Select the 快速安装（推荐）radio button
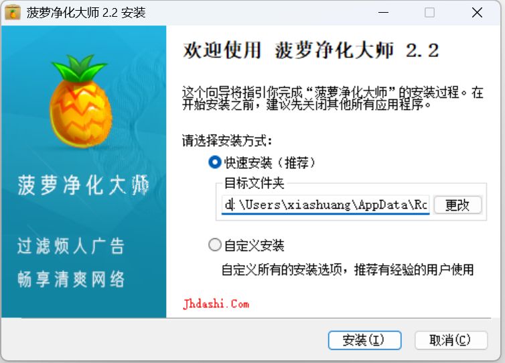 [215, 162]
